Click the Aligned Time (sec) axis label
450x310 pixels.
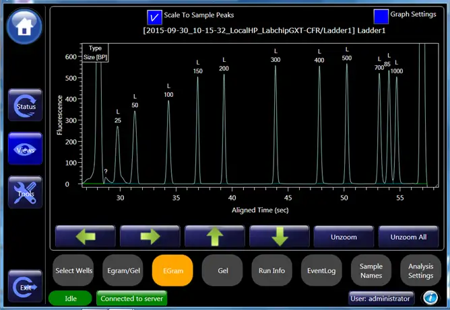[x=260, y=210]
